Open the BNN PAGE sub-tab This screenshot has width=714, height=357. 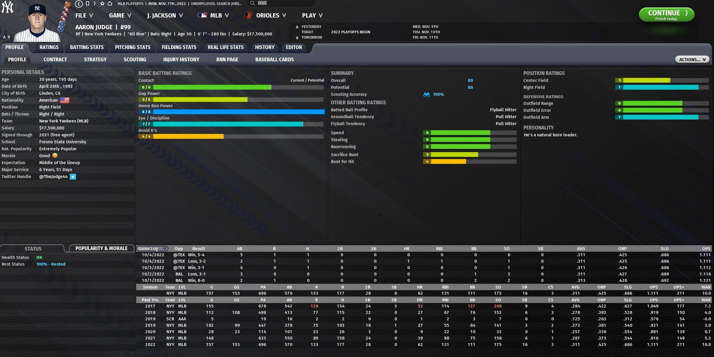[x=227, y=60]
